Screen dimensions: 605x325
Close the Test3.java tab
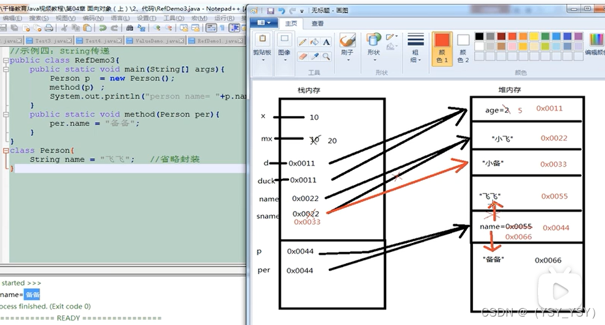(x=70, y=40)
